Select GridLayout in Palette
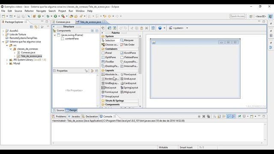 pos(128,79)
